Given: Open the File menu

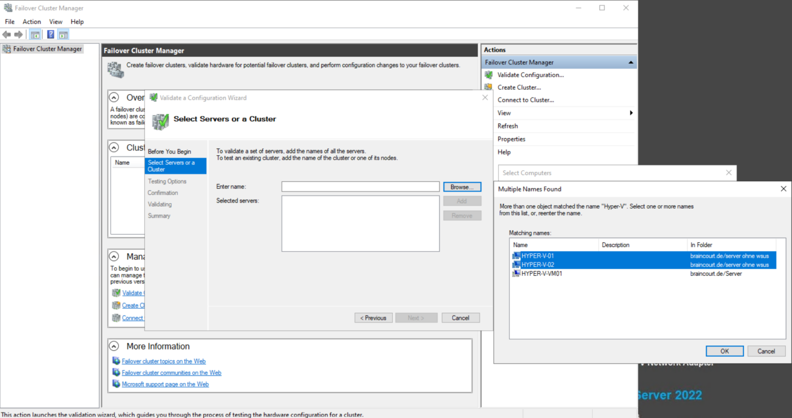Looking at the screenshot, I should (x=9, y=22).
